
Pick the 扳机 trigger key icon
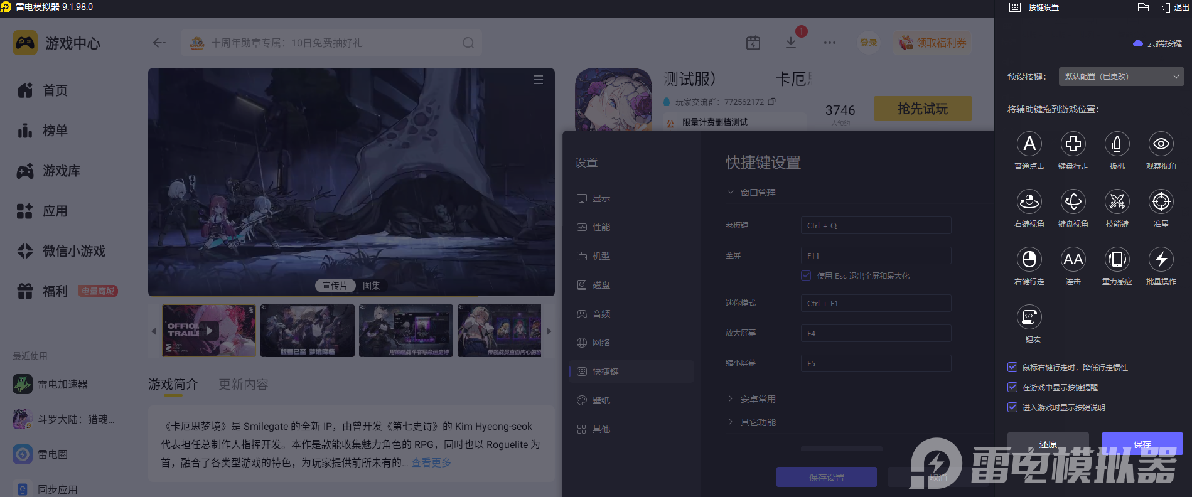pos(1117,144)
